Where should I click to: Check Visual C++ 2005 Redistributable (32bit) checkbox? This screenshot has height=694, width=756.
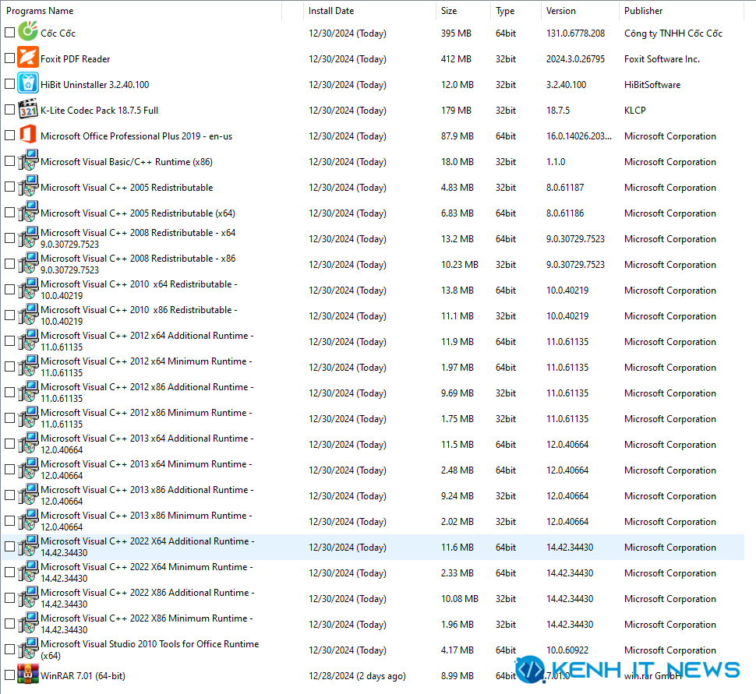tap(9, 186)
